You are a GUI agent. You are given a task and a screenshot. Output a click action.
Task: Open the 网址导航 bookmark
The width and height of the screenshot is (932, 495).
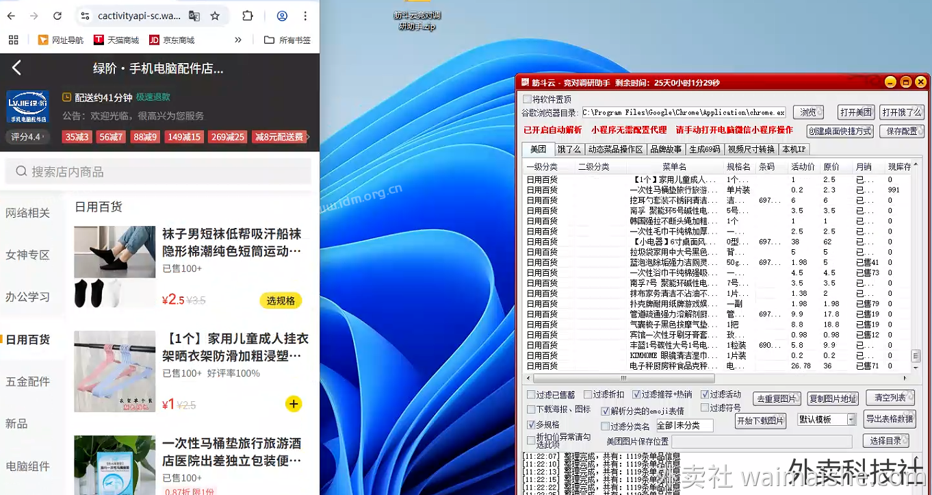pos(60,40)
